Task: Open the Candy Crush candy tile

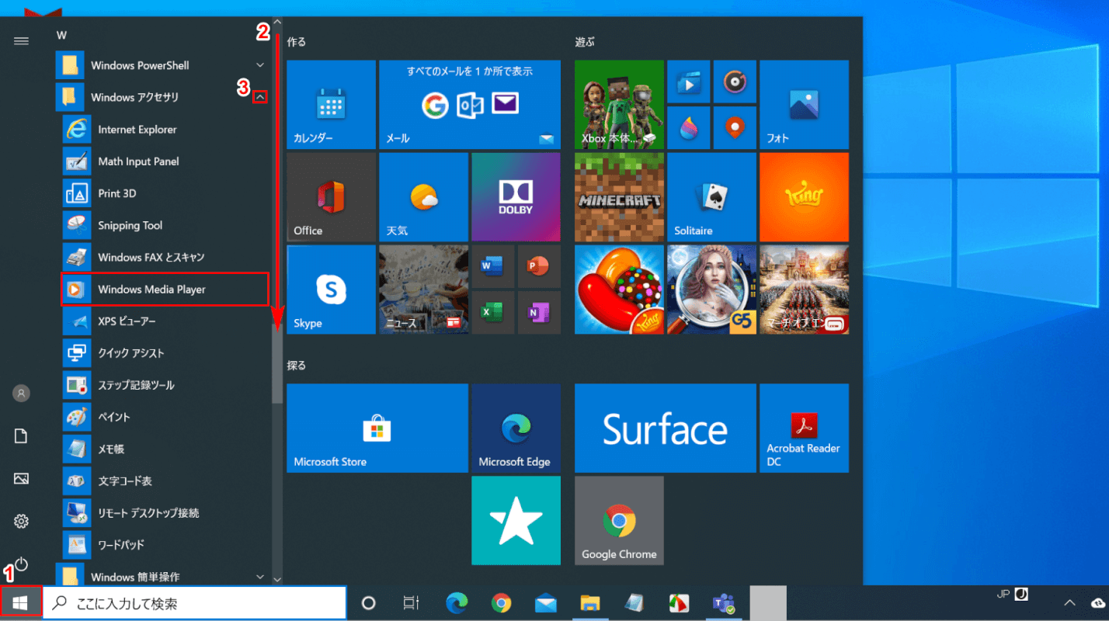Action: coord(619,290)
